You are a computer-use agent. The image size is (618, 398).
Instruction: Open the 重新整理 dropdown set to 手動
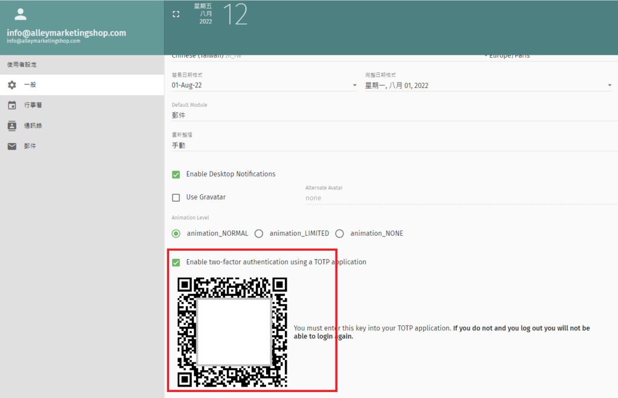coord(391,145)
